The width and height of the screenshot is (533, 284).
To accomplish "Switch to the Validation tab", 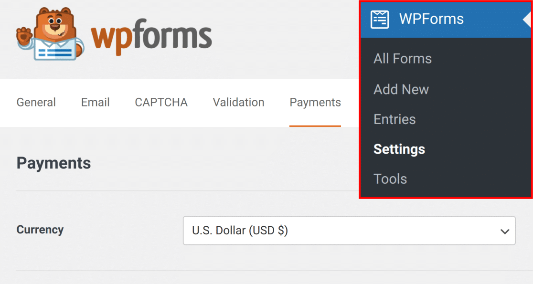I will click(238, 102).
